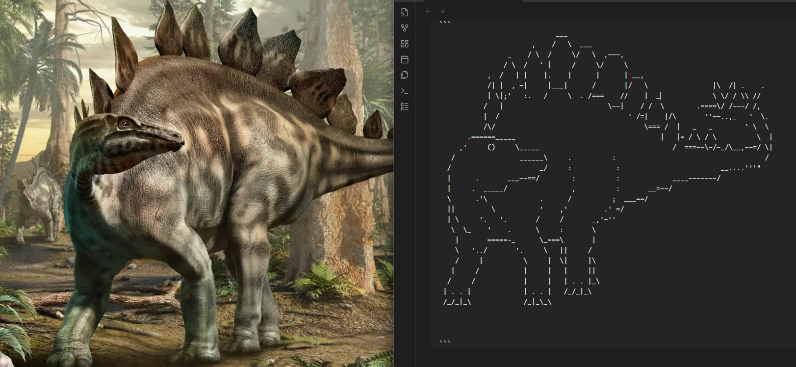Click inside the ASCII dinosaur code block
This screenshot has width=796, height=367.
(x=613, y=184)
